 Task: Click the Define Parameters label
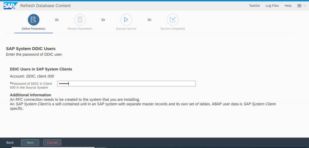click(x=33, y=29)
